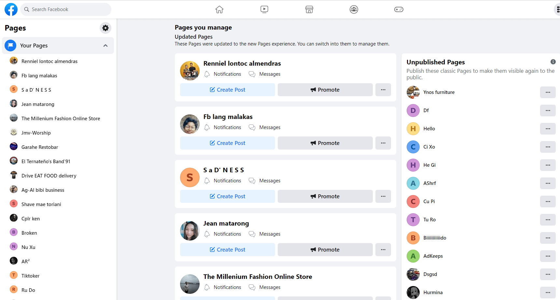
Task: Open more options for Ynos furniture
Action: 548,92
